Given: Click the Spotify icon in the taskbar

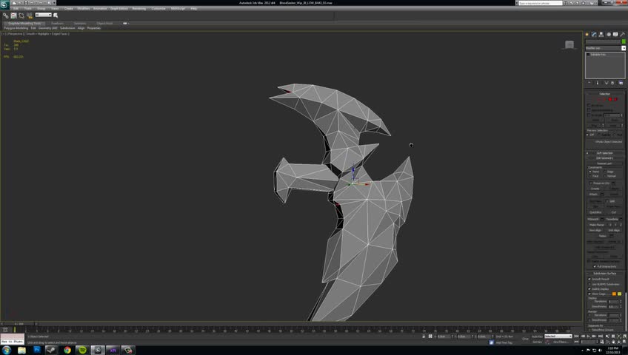Looking at the screenshot, I should [82, 351].
